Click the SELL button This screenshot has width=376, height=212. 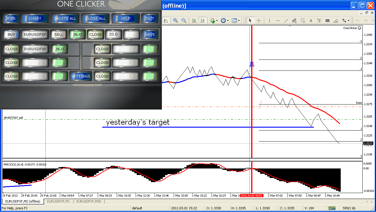[x=59, y=34]
